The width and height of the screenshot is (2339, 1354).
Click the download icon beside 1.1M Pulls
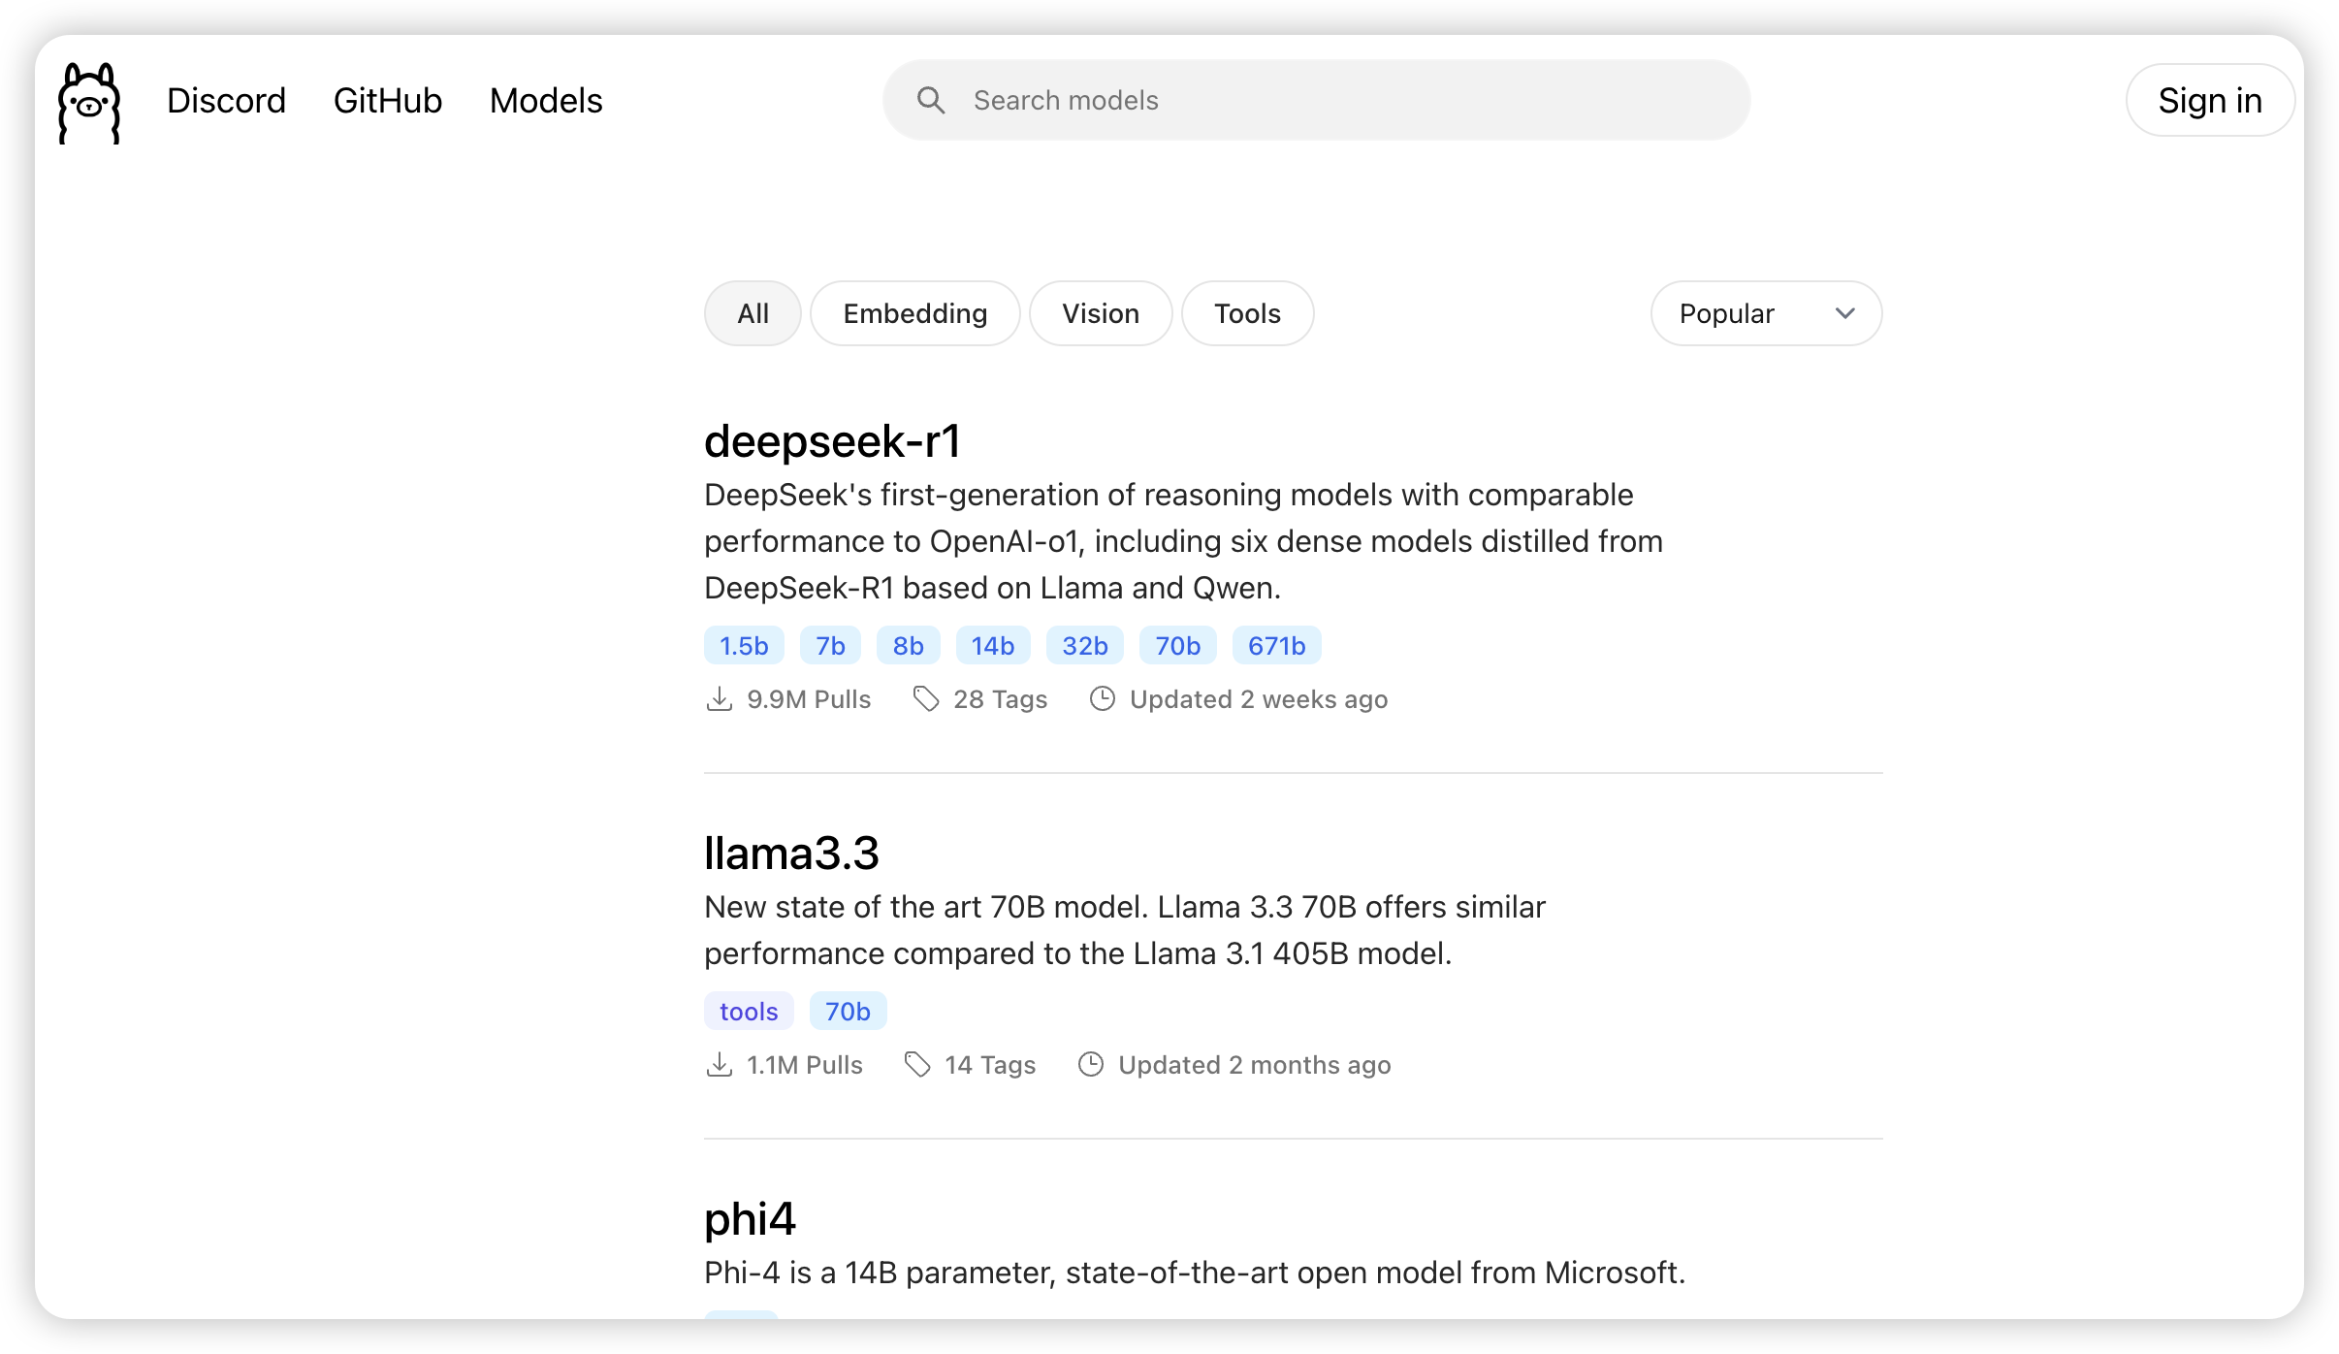pos(719,1065)
